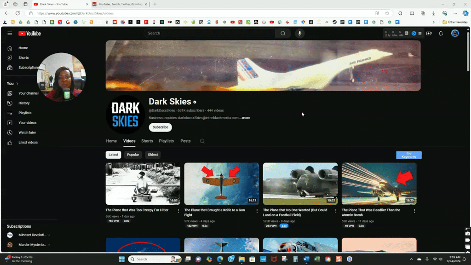Viewport: 471px width, 265px height.
Task: Open thumbnail of No One Wanted plane video
Action: (300, 184)
